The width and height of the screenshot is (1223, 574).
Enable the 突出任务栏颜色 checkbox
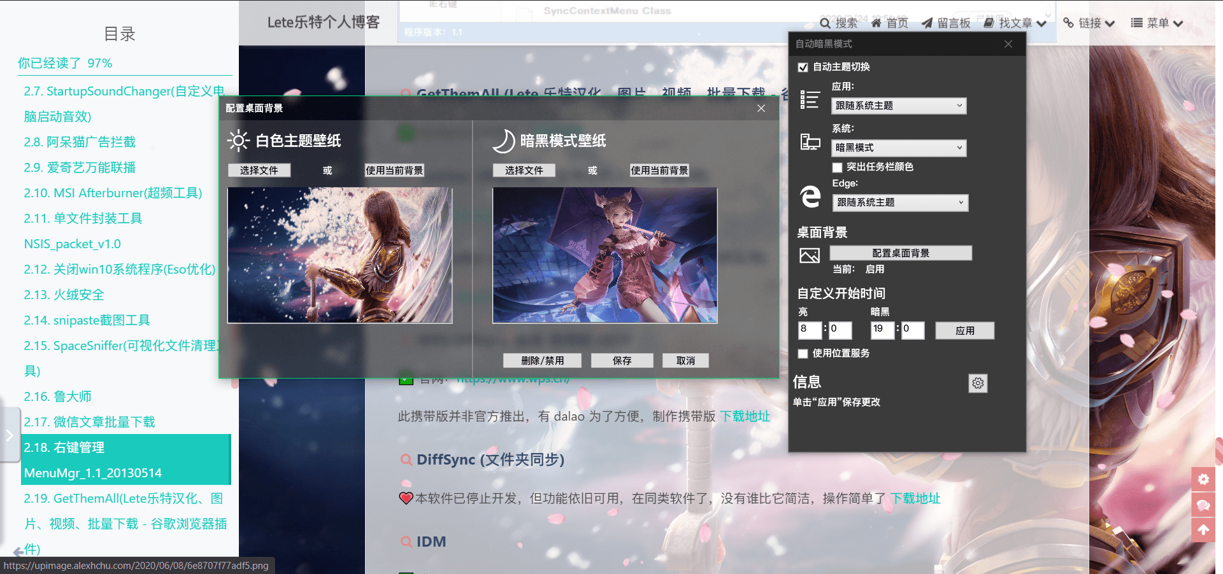pos(838,167)
